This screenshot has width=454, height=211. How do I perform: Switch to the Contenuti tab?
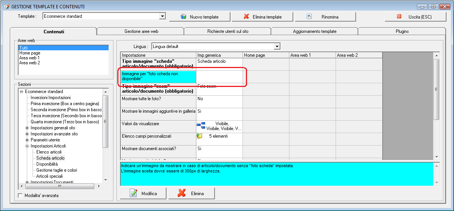(x=53, y=31)
